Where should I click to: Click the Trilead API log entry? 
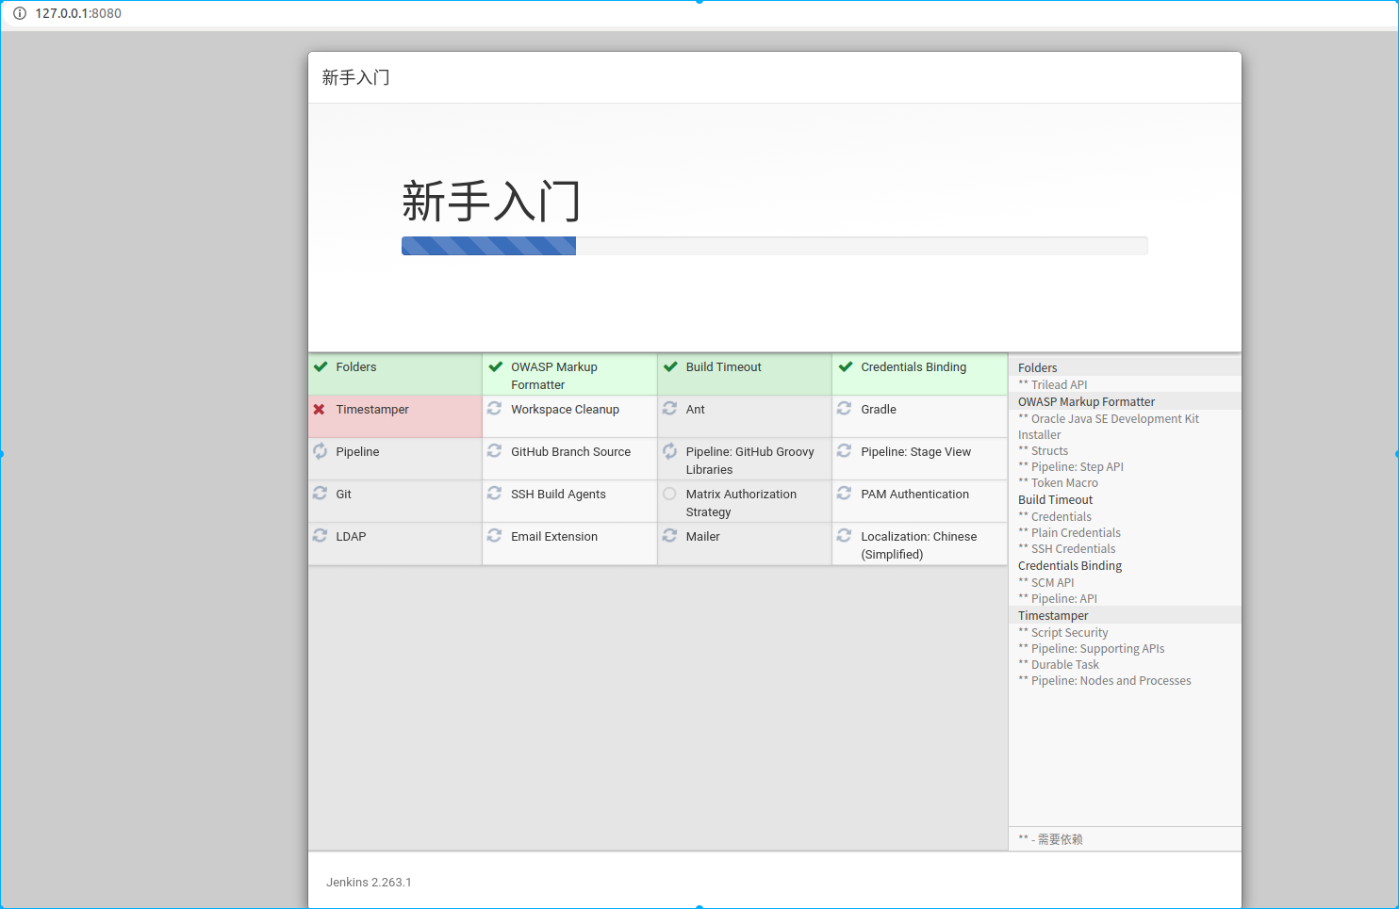pos(1053,385)
